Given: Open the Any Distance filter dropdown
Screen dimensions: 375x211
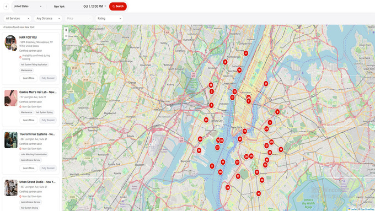Looking at the screenshot, I should (x=48, y=18).
